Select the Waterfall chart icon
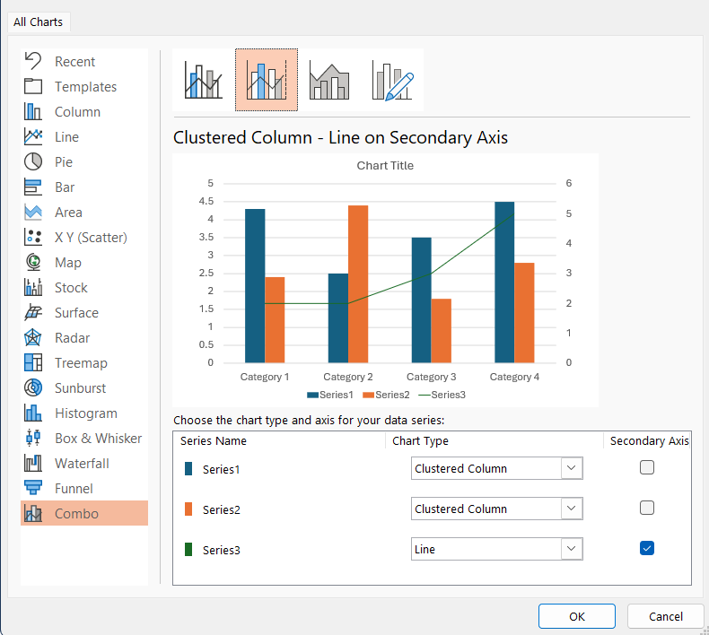This screenshot has width=709, height=635. click(33, 464)
